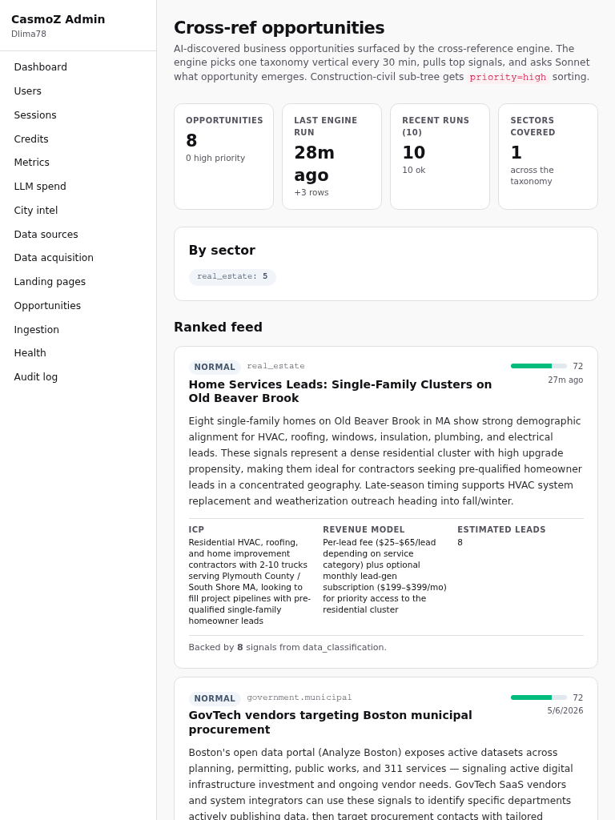The width and height of the screenshot is (615, 820).
Task: Click the Last Engine Run card
Action: (332, 156)
